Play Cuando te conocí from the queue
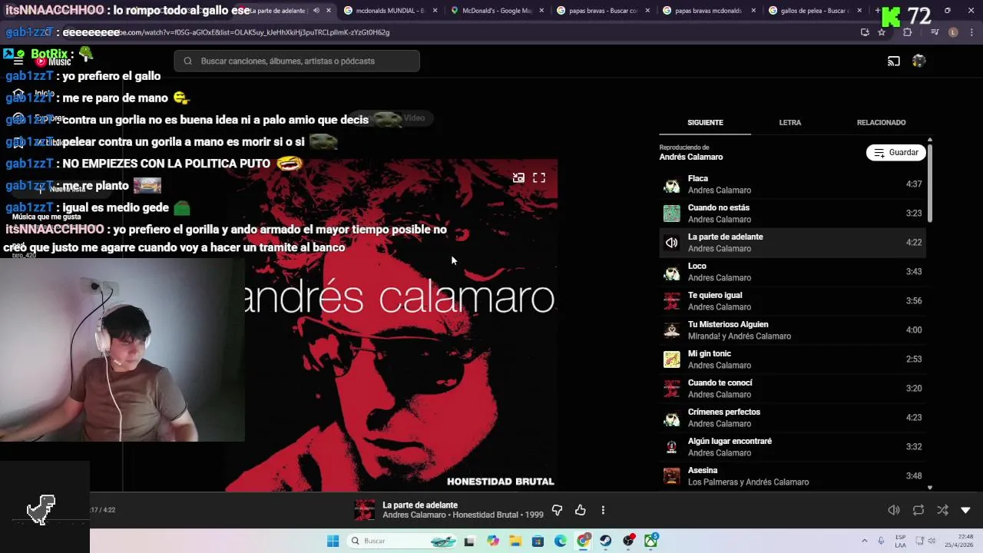Screen dimensions: 983x553 (x=792, y=389)
